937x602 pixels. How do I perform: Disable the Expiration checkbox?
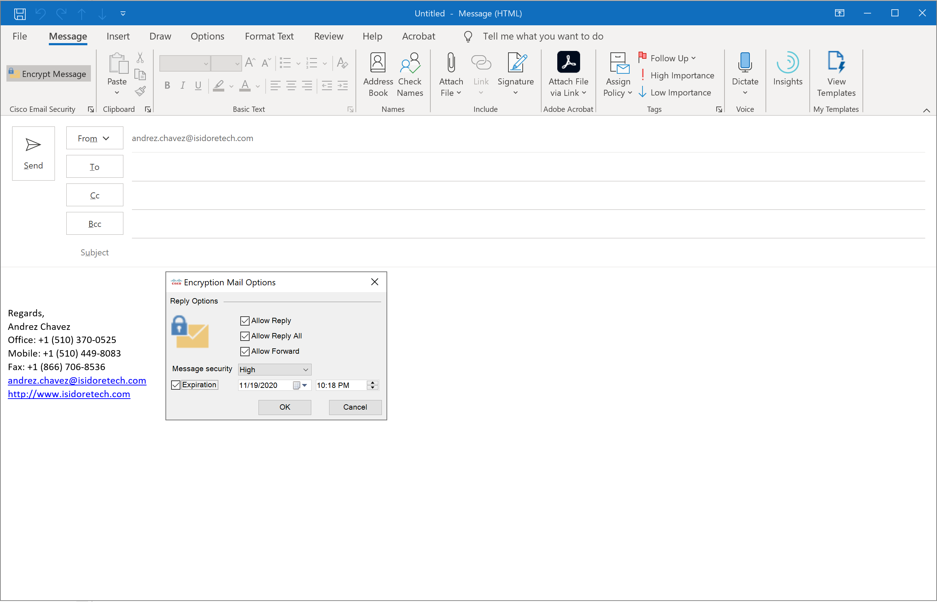pyautogui.click(x=176, y=385)
